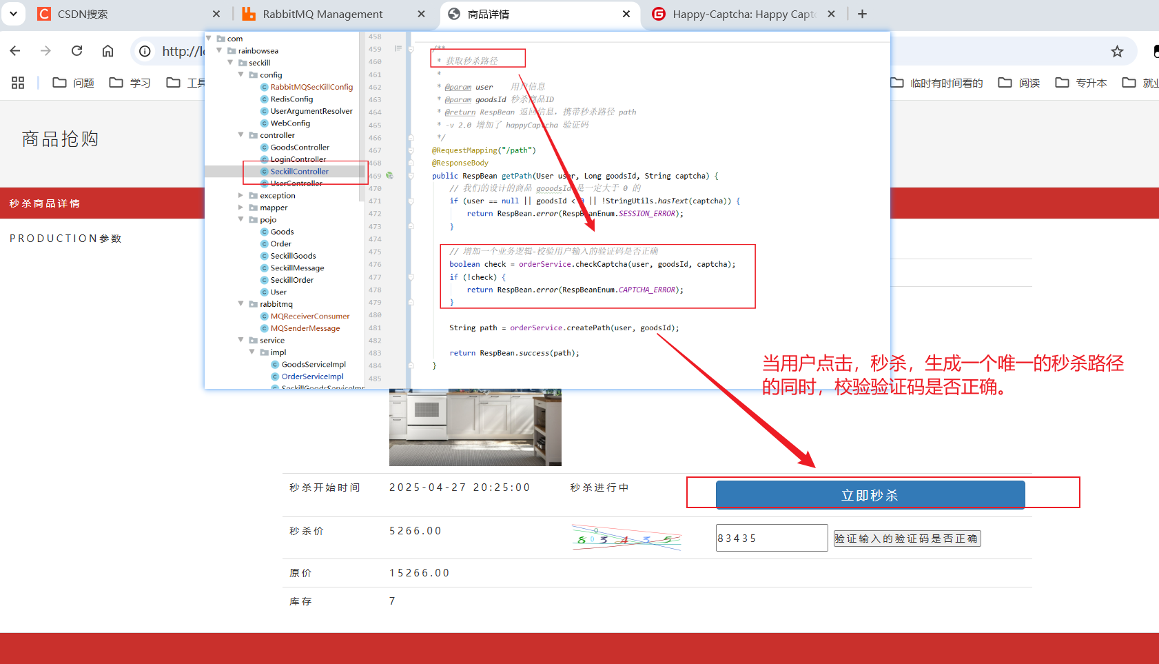Open RabbitMQSecKillConfig class
Viewport: 1159px width, 664px height.
click(307, 87)
